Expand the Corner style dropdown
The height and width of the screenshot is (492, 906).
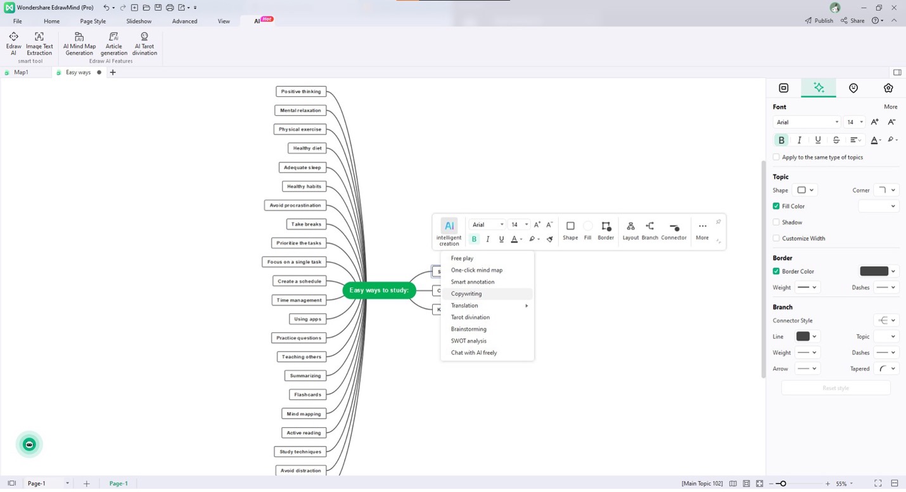[x=886, y=190]
